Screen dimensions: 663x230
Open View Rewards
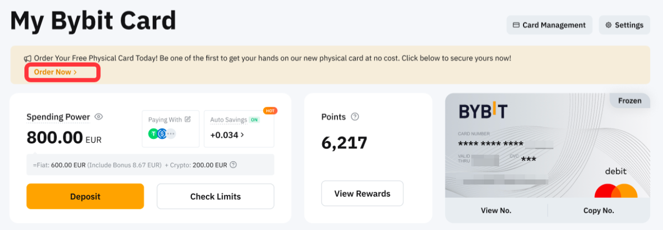(x=362, y=194)
